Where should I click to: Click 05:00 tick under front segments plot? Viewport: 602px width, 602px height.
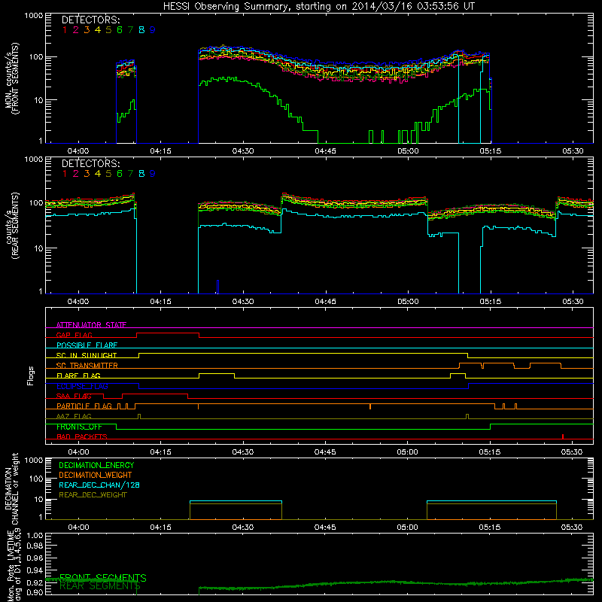click(408, 151)
